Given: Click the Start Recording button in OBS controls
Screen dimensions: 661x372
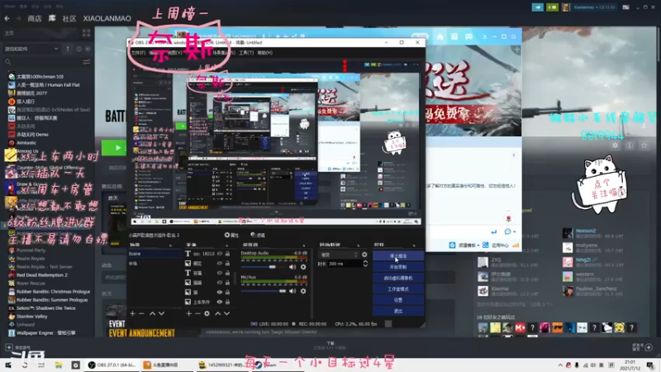Looking at the screenshot, I should tap(398, 266).
